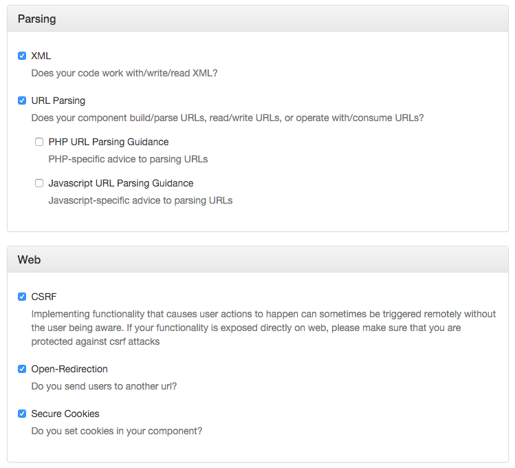
Task: Enable the PHP URL Parsing Guidance checkbox
Action: (39, 142)
